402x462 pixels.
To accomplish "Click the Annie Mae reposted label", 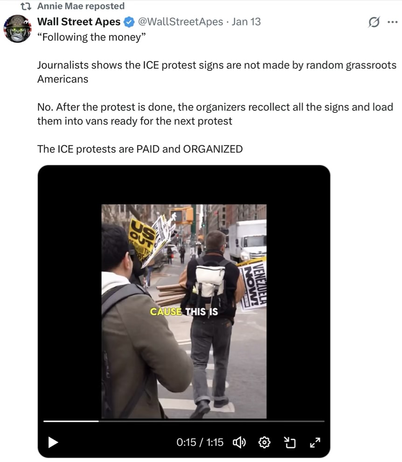I will (x=81, y=6).
